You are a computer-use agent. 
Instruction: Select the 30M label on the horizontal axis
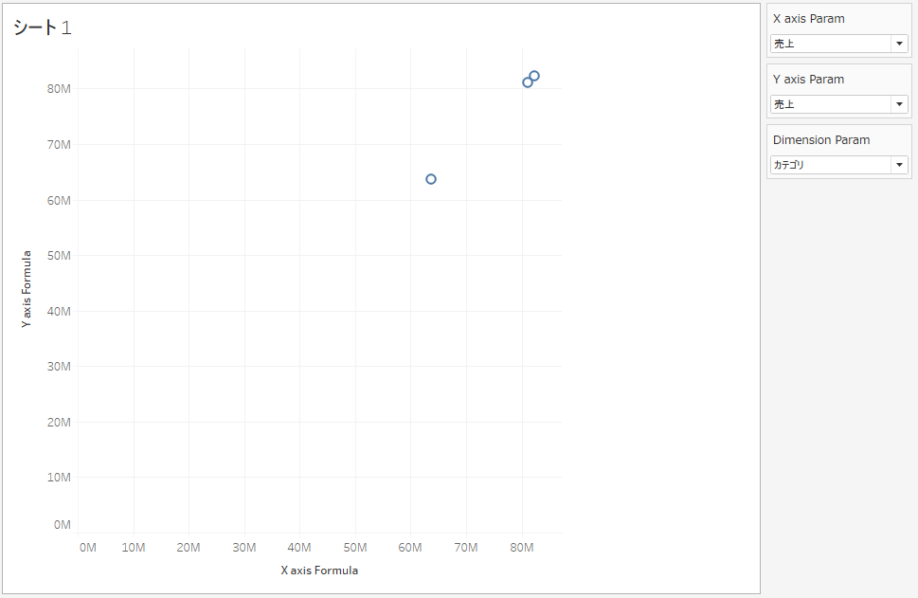point(244,548)
